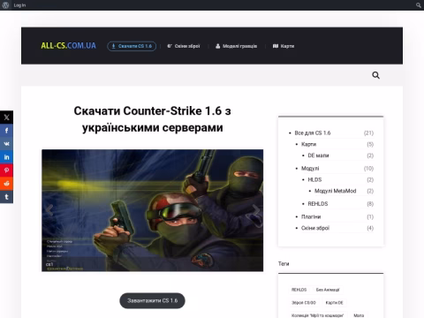Open category Все для CS 1.6
This screenshot has height=318, width=424.
click(313, 133)
